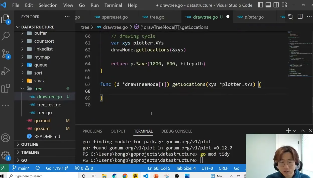313x178 pixels.
Task: Create a new terminal with plus icon
Action: 288,131
